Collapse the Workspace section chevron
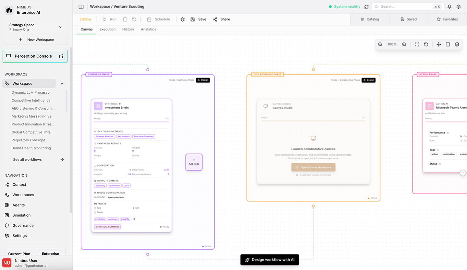467x270 pixels. (x=62, y=84)
